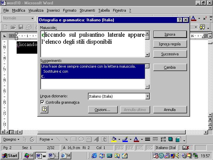This screenshot has width=213, height=160.
Task: Click the font color A icon in formatting toolbar
Action: pos(194,18)
